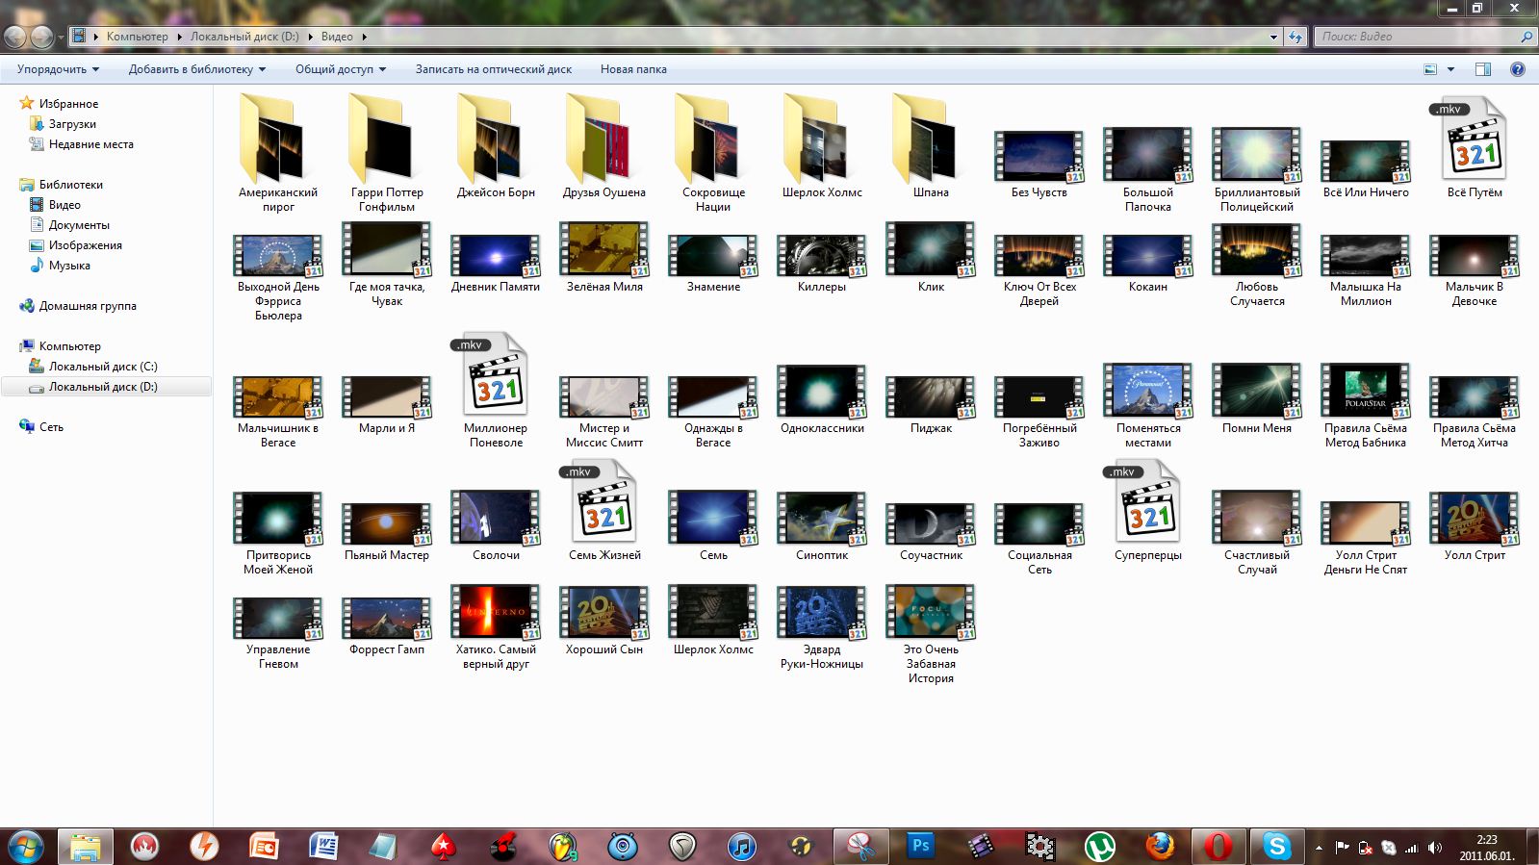This screenshot has height=865, width=1539.
Task: Toggle the preview pane icon
Action: (1482, 69)
